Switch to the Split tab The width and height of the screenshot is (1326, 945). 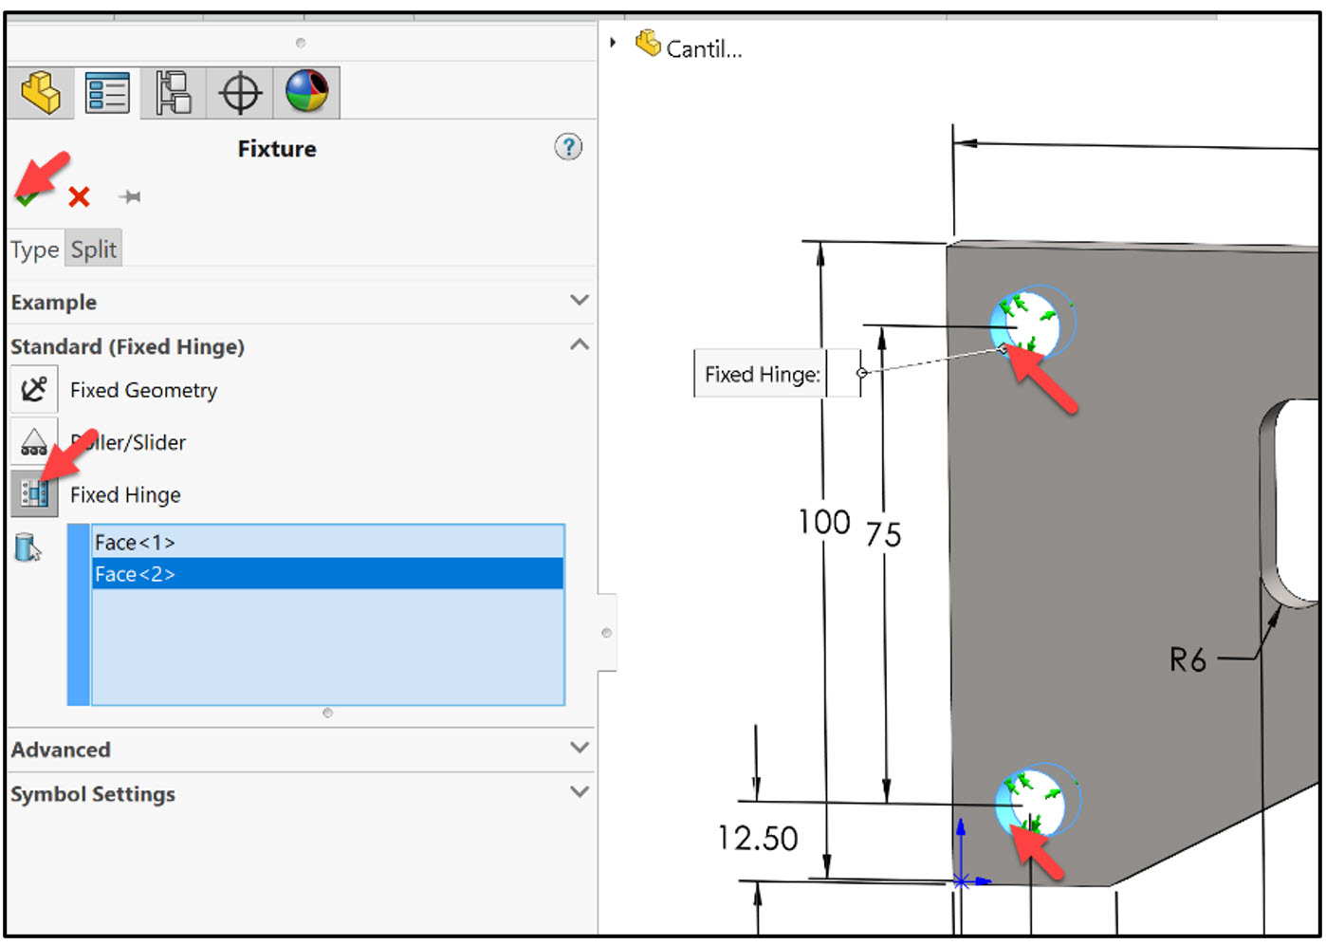coord(92,248)
